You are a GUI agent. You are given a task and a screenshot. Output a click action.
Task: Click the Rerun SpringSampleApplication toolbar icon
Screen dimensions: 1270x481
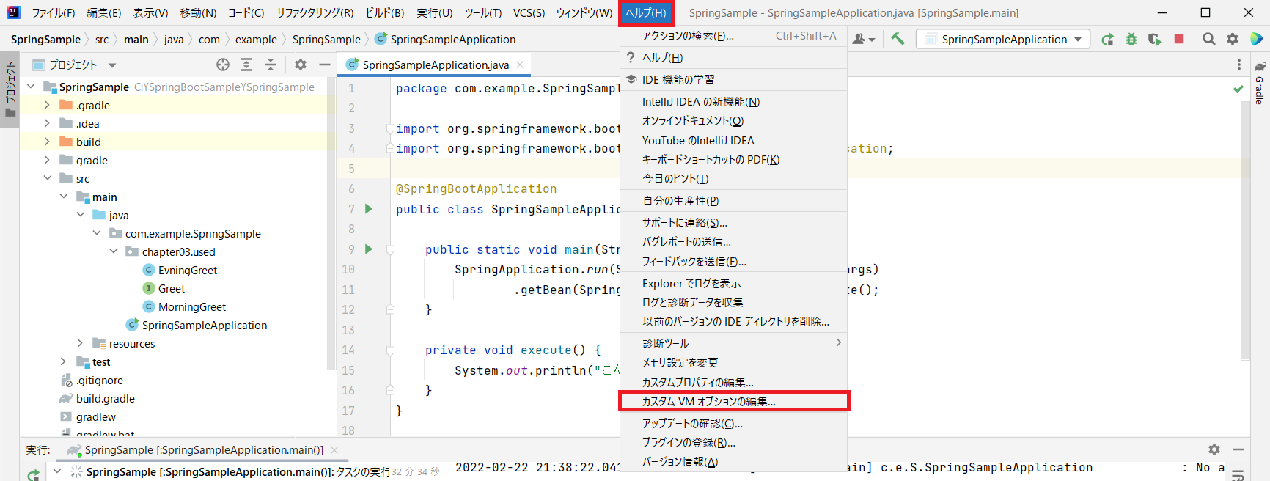[1107, 39]
